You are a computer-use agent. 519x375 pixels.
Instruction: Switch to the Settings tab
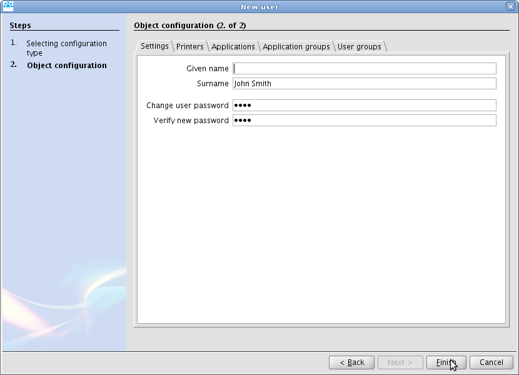154,46
